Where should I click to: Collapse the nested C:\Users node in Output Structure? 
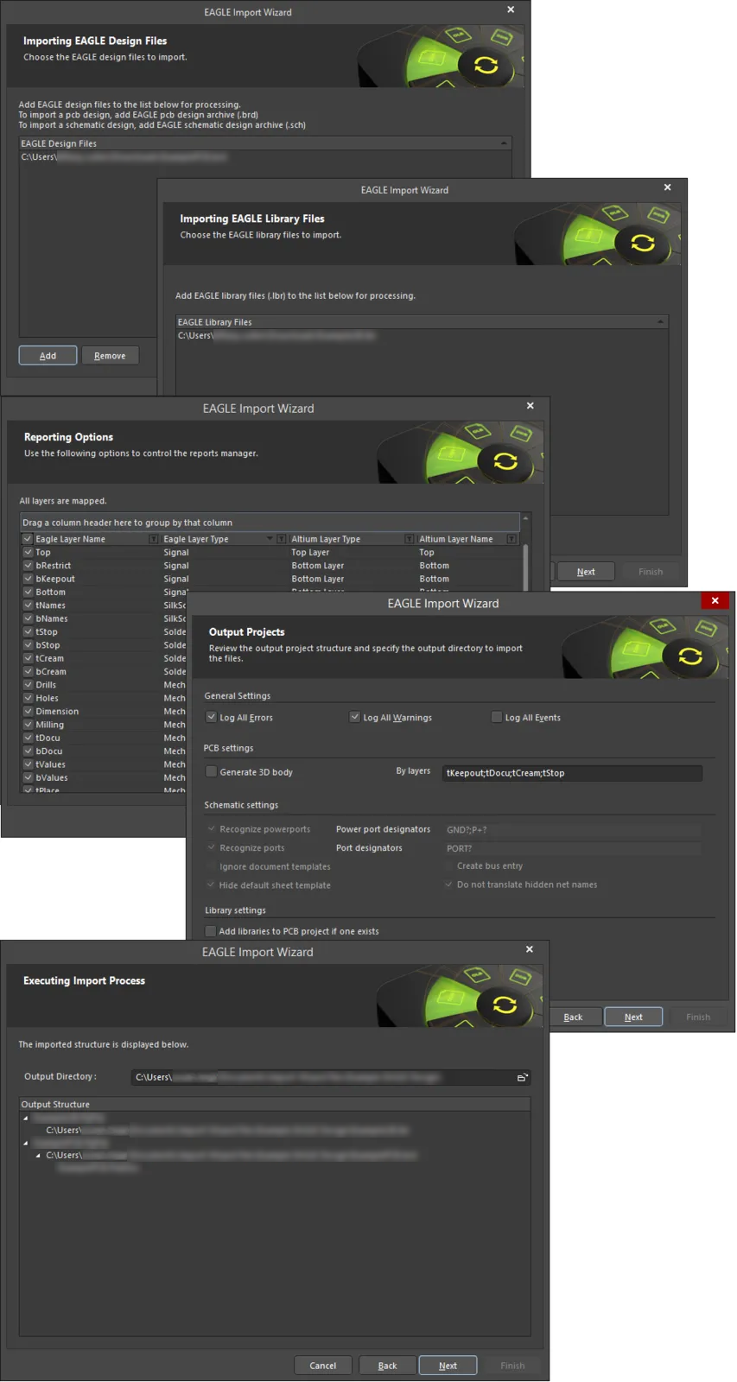point(38,1156)
